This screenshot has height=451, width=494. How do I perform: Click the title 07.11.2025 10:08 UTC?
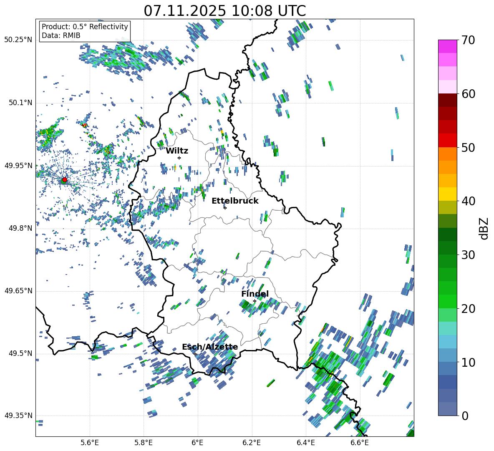(225, 11)
